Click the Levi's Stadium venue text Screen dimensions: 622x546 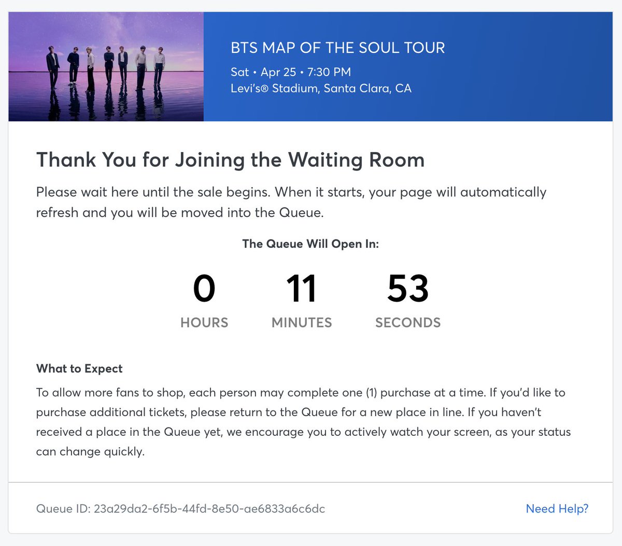(x=321, y=88)
